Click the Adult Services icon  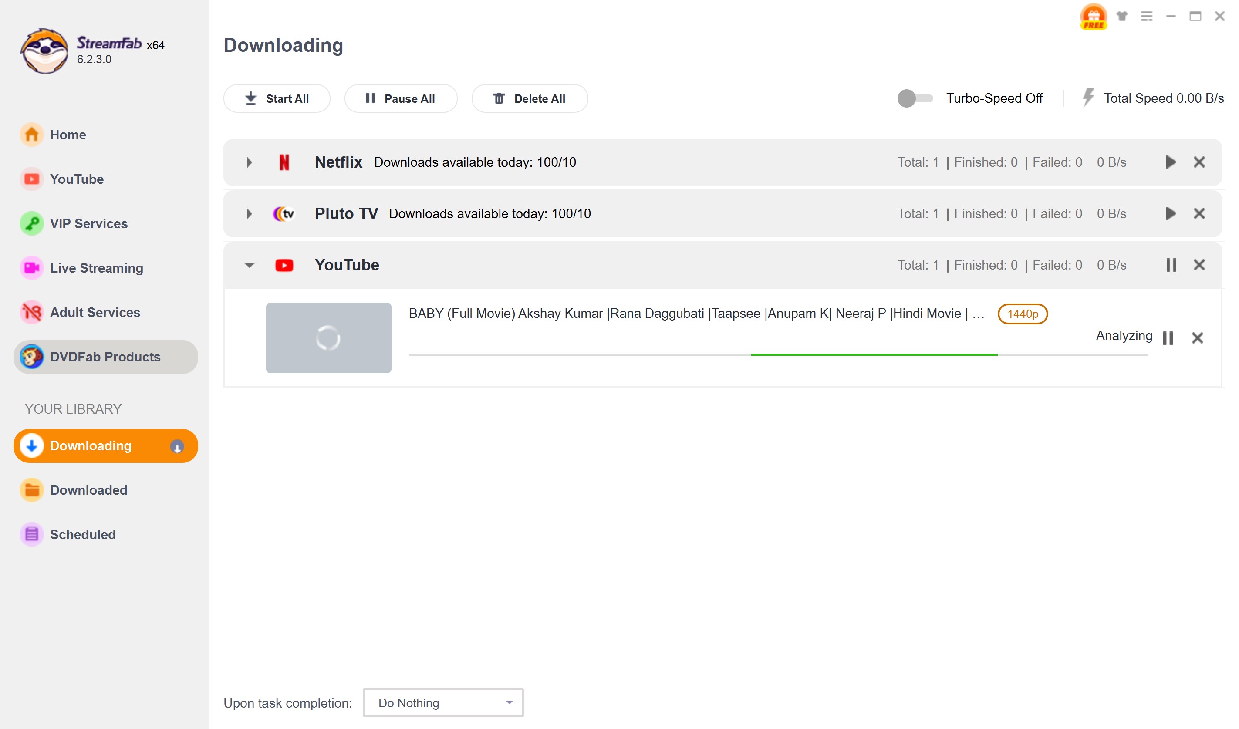tap(32, 313)
